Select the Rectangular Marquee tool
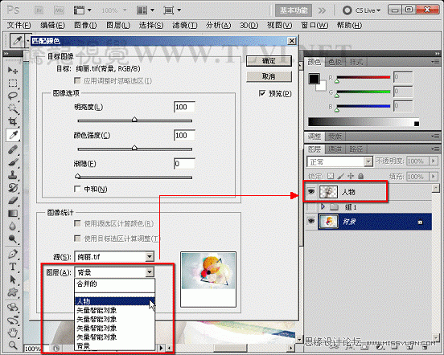Image resolution: width=444 pixels, height=355 pixels. (x=12, y=83)
